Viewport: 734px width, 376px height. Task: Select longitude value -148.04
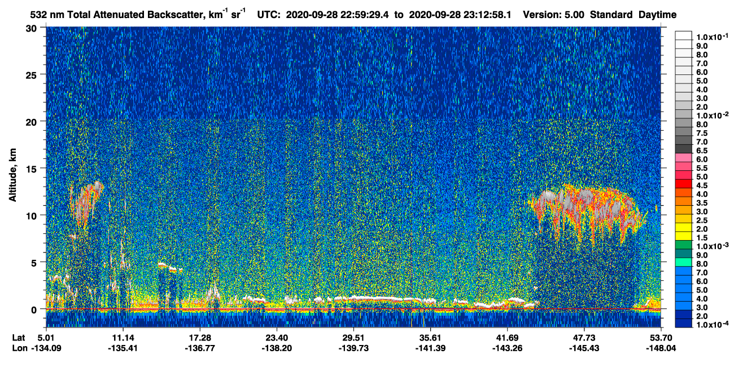point(660,348)
